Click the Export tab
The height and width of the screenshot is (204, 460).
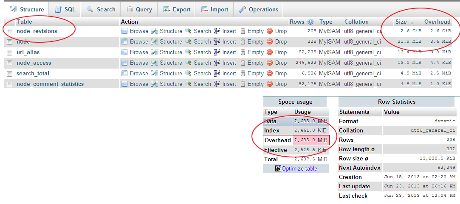(176, 9)
